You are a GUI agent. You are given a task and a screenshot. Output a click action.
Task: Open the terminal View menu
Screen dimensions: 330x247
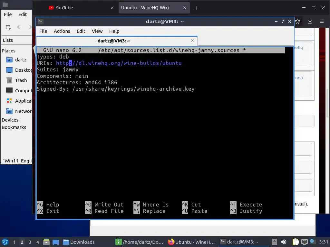pos(97,31)
